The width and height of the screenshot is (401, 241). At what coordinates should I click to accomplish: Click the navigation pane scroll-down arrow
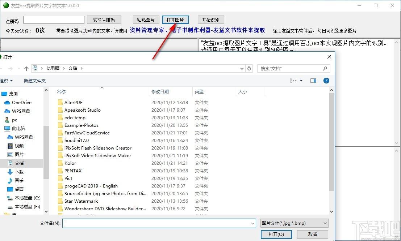tap(46, 211)
